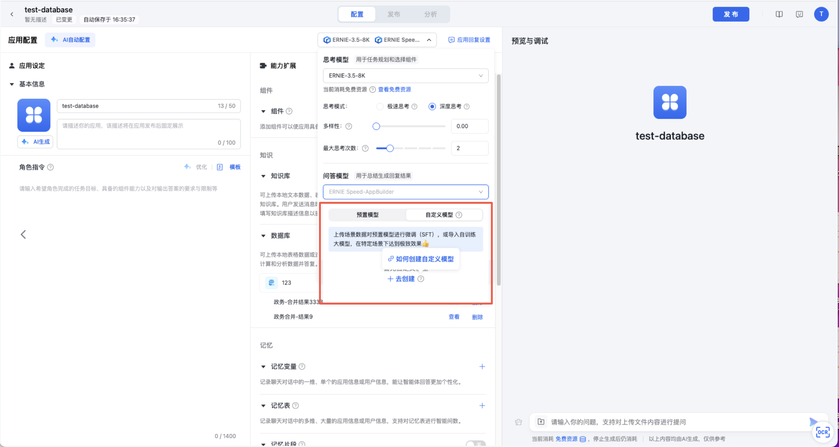Collapse the 组件 section

coord(263,111)
